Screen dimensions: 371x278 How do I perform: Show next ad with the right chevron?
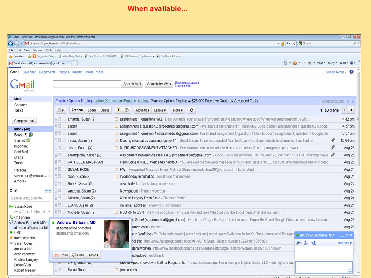coord(353,101)
